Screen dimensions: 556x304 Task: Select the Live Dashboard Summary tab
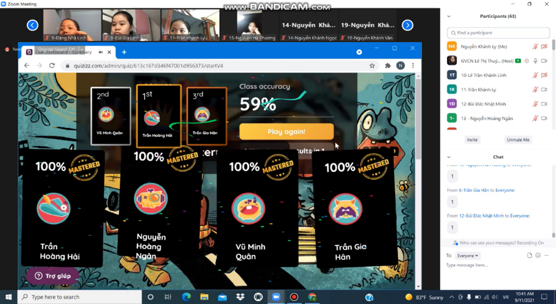(63, 52)
